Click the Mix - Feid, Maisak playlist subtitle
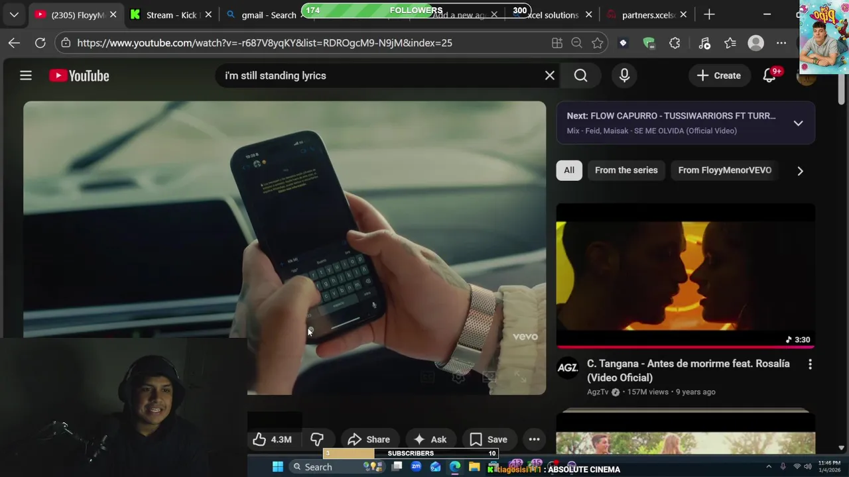Screen dimensions: 849x477 click(651, 131)
